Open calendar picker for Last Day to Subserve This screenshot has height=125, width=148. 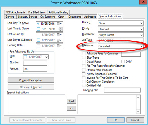(59, 40)
